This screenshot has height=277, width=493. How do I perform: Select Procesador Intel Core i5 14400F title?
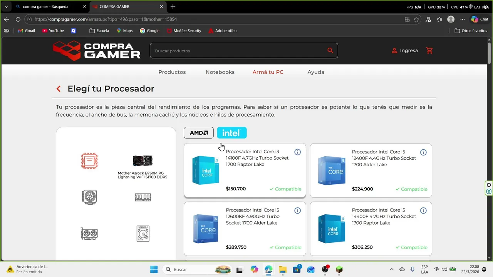coord(384,217)
